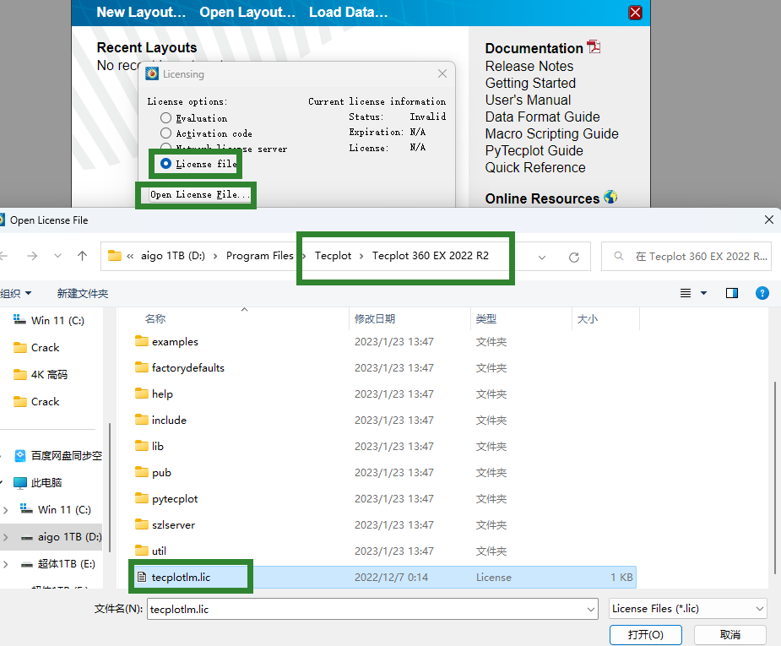Select the Evaluation license option
The width and height of the screenshot is (781, 646).
click(165, 117)
